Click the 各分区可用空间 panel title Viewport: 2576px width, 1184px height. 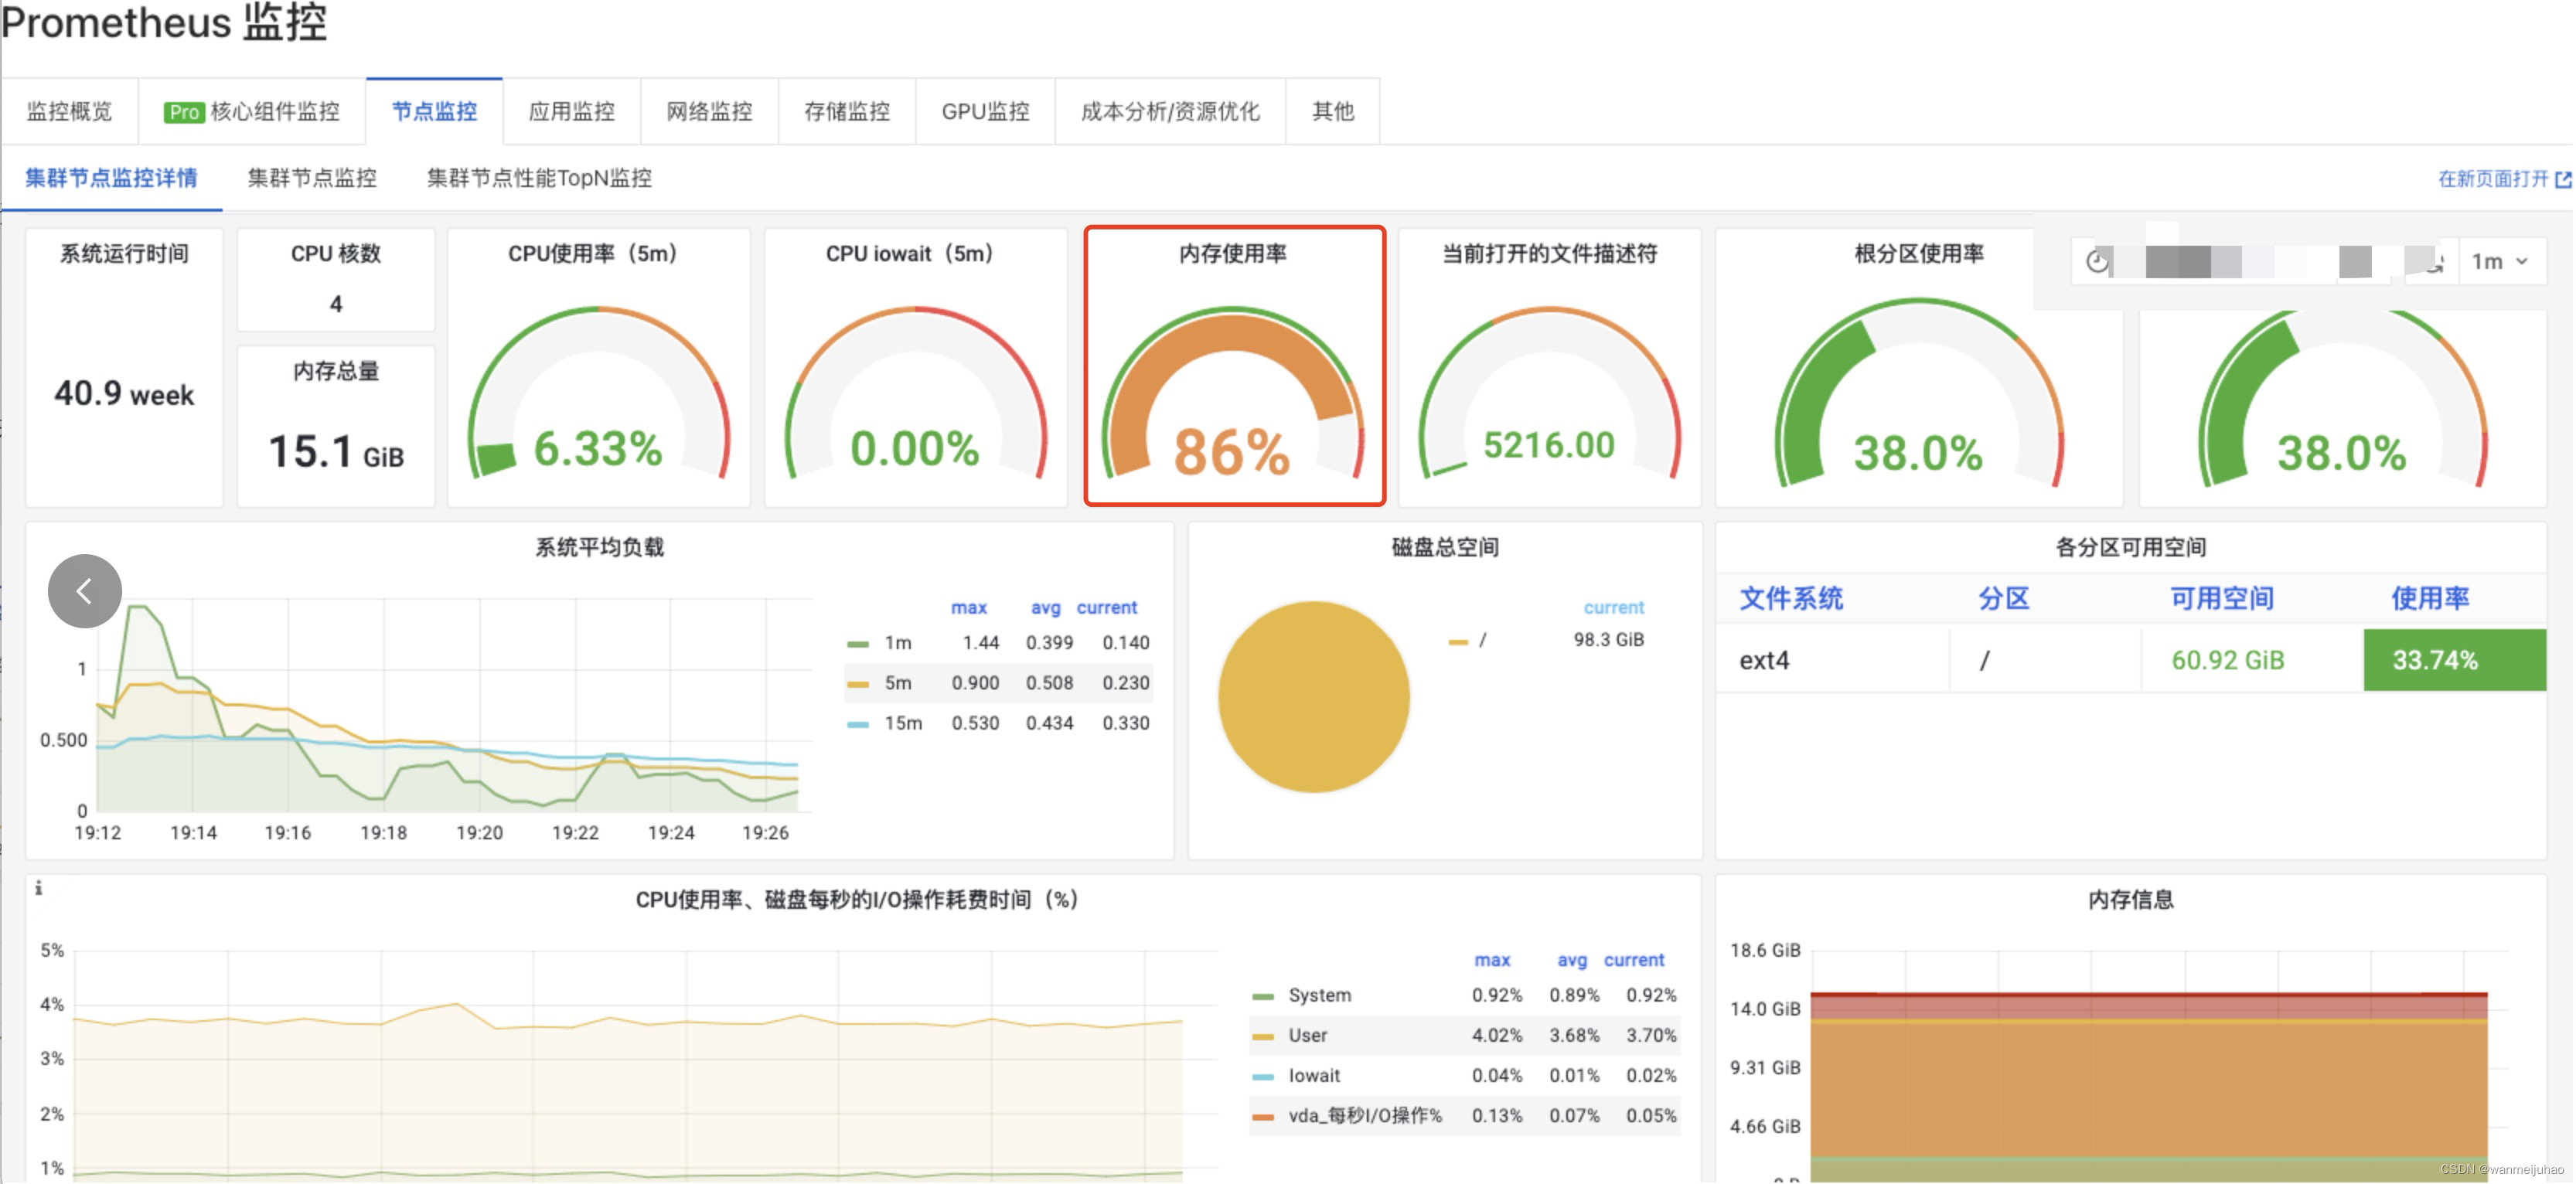pyautogui.click(x=2131, y=547)
